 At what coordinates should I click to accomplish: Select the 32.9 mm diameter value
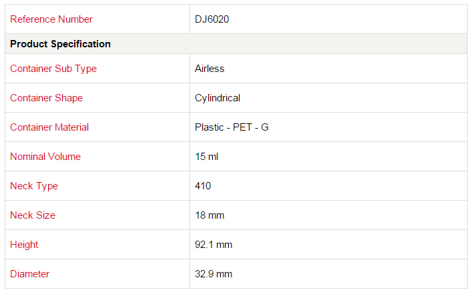(x=213, y=274)
